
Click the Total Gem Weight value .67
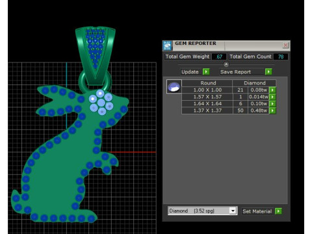[219, 57]
